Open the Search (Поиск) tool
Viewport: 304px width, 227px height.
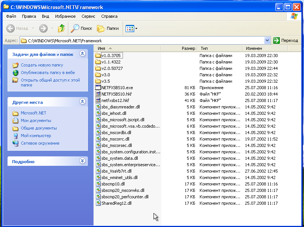82,28
